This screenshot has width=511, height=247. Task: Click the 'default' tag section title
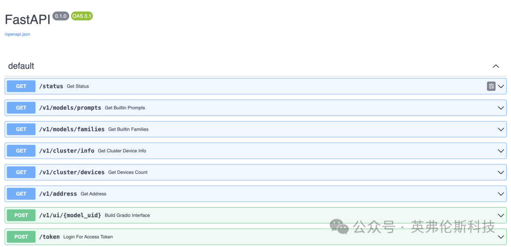point(21,66)
